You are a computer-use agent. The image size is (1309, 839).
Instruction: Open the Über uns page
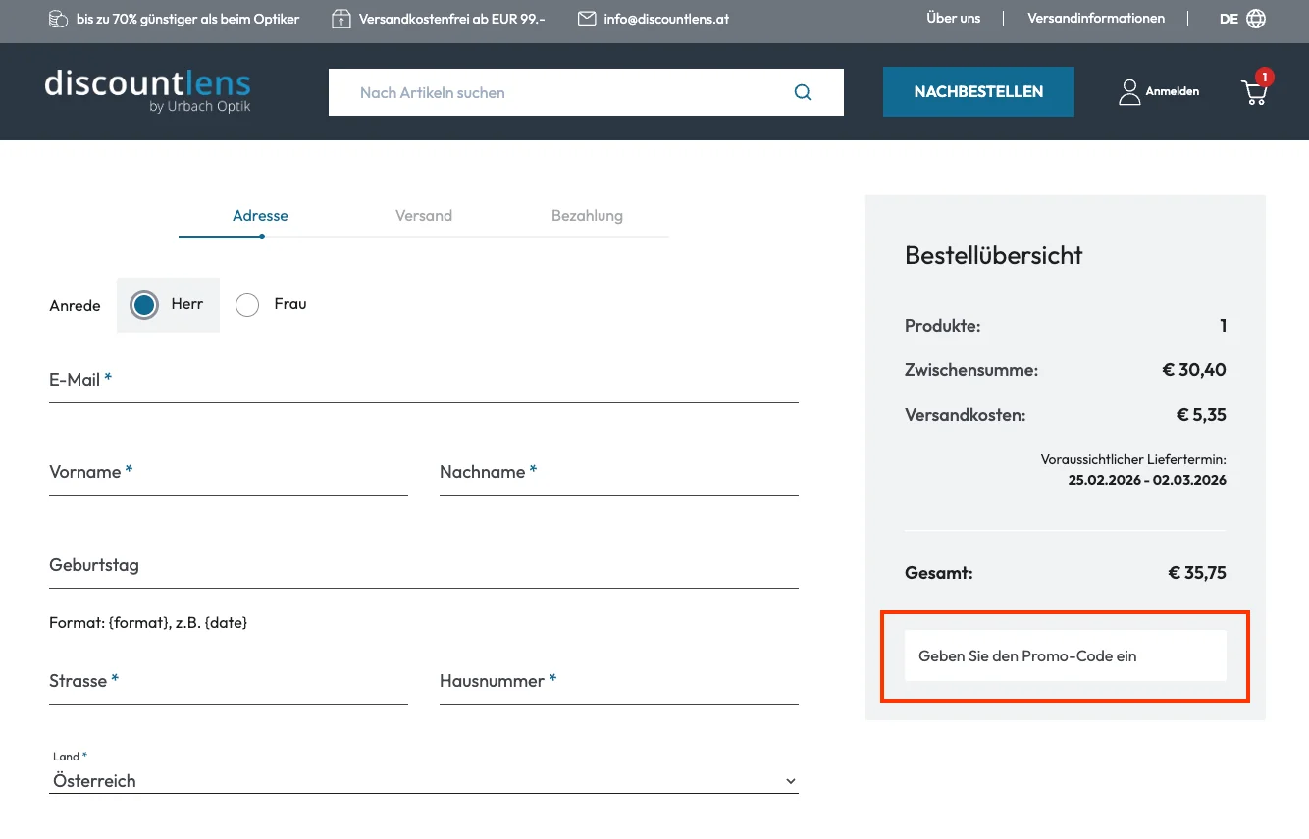(x=953, y=18)
